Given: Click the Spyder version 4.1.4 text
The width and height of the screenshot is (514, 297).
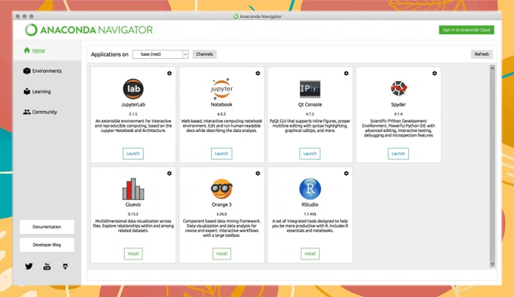Looking at the screenshot, I should tap(398, 114).
